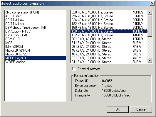This screenshot has width=156, height=117.
Task: Pick IMA ADPCM codec
Action: click(35, 47)
